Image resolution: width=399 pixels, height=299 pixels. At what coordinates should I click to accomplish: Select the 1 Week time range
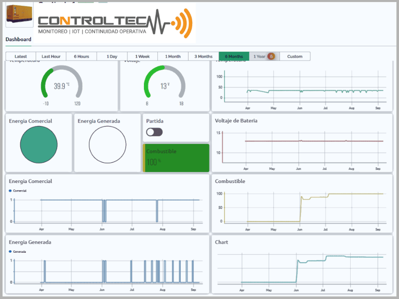(x=142, y=56)
